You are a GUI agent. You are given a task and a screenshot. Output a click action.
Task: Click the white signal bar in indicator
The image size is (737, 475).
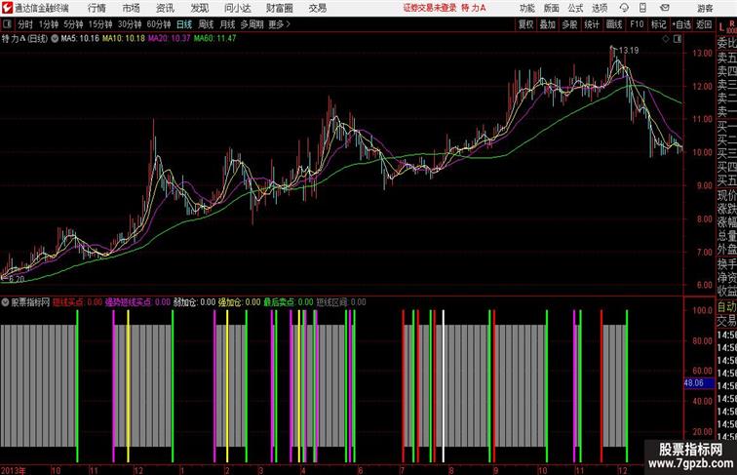click(444, 385)
